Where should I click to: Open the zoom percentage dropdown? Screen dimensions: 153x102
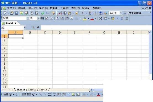[121, 13]
